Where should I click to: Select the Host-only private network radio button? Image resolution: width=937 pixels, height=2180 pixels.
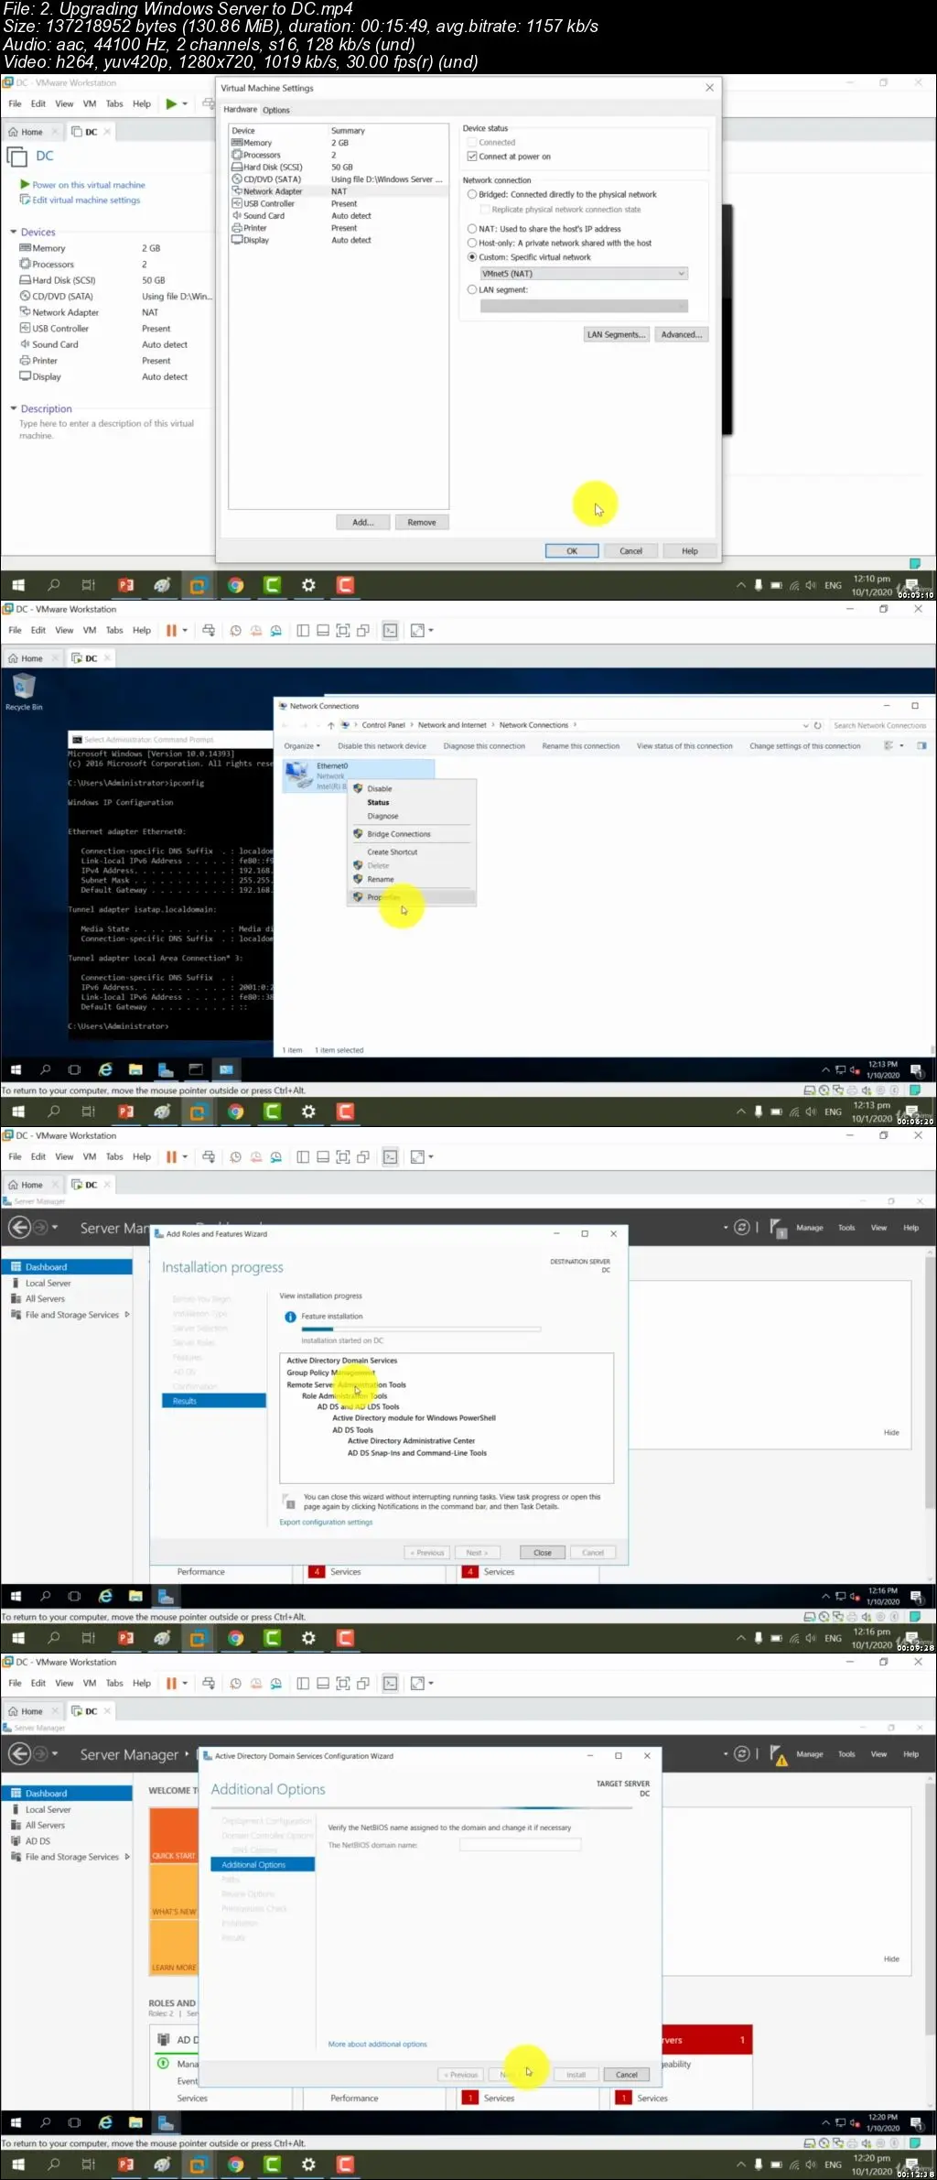click(x=472, y=243)
